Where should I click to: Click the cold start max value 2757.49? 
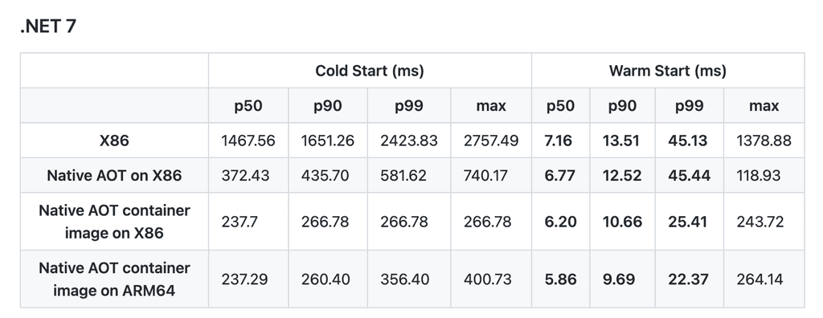tap(491, 141)
